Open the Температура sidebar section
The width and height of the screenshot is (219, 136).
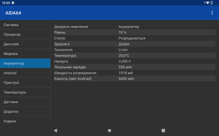25,92
